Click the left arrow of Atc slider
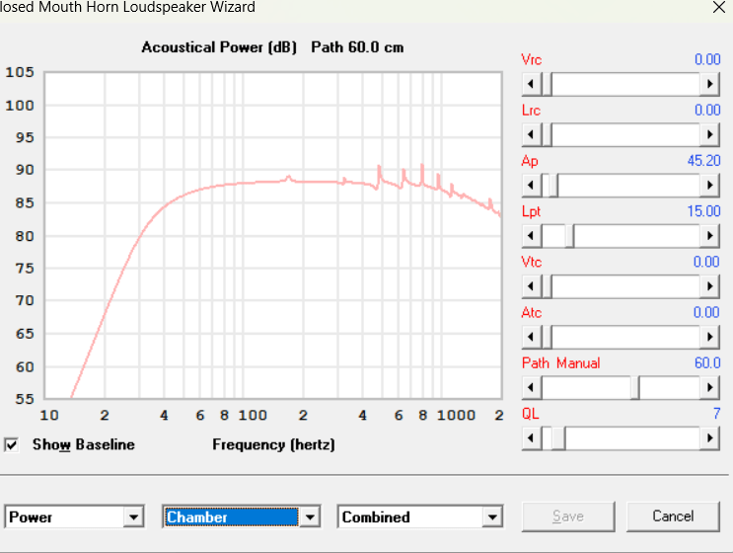Screen dimensions: 733x553 click(531, 337)
